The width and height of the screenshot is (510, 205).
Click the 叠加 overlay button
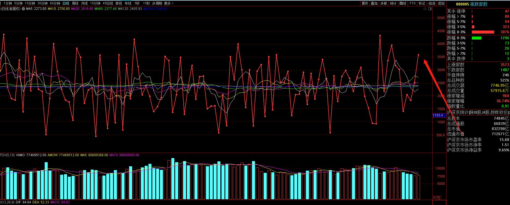click(374, 3)
